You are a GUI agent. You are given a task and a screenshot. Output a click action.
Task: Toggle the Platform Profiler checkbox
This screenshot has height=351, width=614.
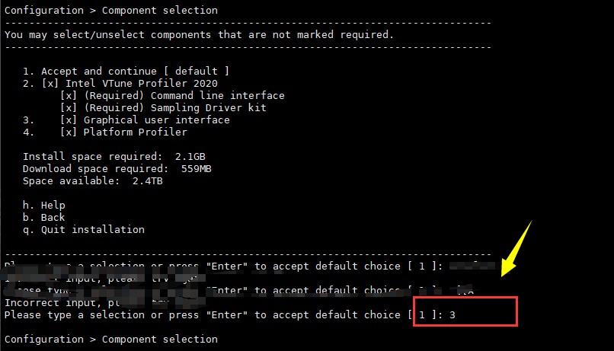[69, 132]
